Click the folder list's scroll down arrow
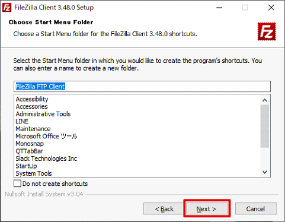285x222 pixels. (265, 172)
